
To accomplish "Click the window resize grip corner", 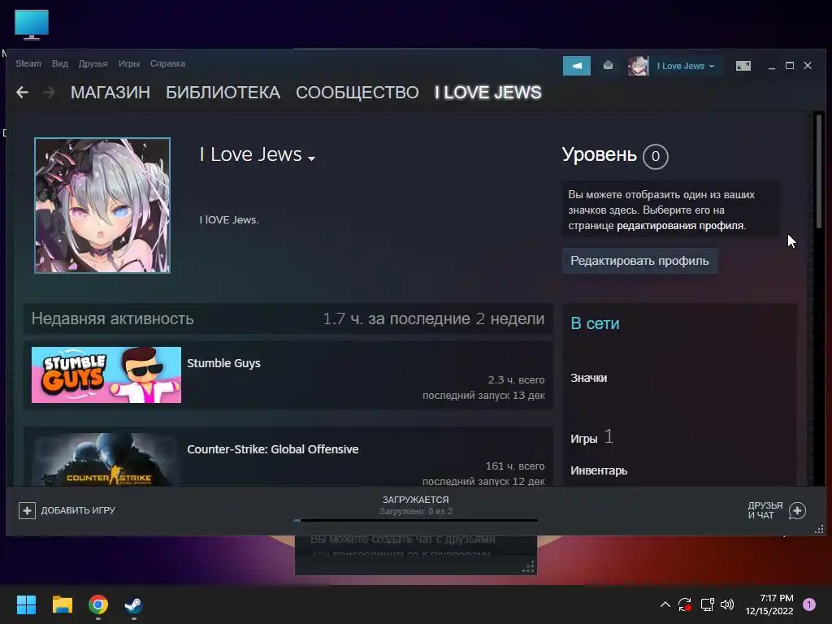I will tap(819, 529).
